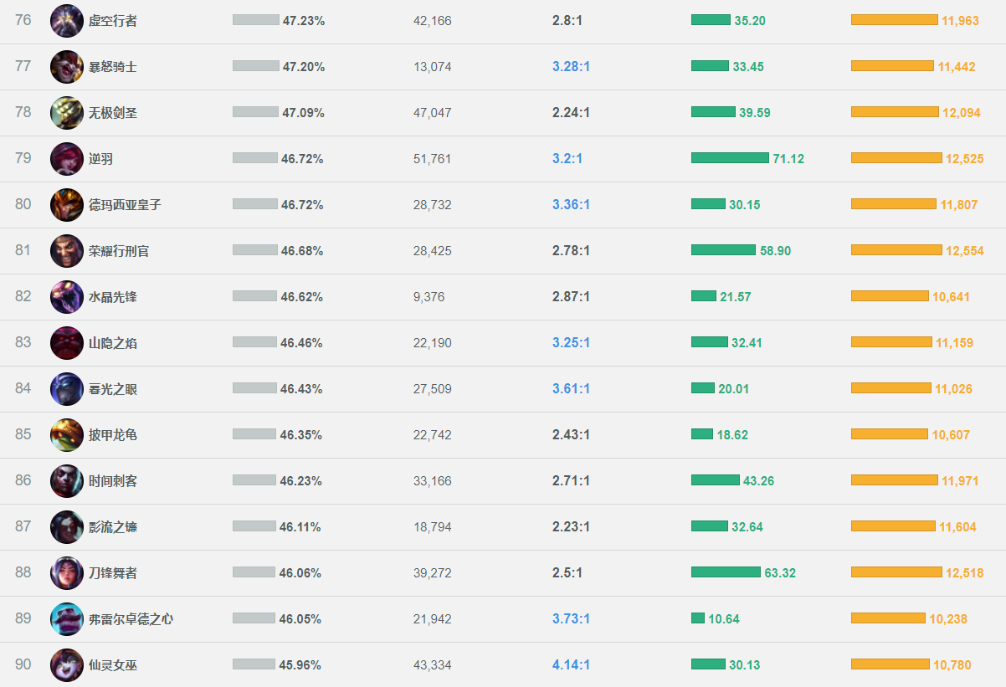Screen dimensions: 1006x687
Task: Click the 荣耀行刑官 champion avatar
Action: tap(67, 251)
